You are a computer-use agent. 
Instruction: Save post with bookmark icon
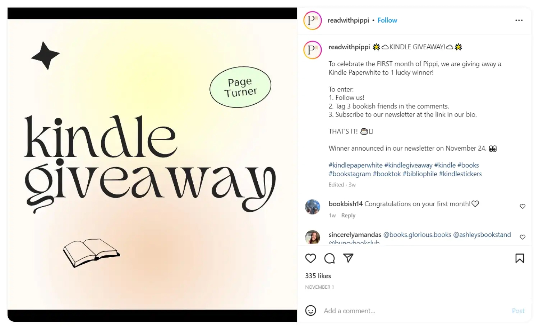(x=520, y=258)
